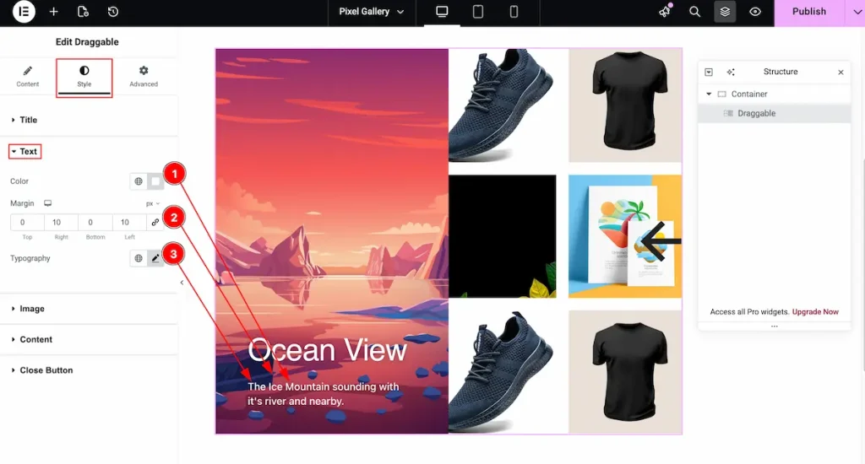The image size is (865, 464).
Task: Expand the Image style section
Action: (x=32, y=309)
